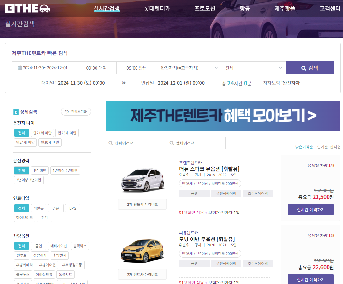The width and height of the screenshot is (343, 284).
Task: Toggle the 후방센서 option filter
Action: coord(59,255)
